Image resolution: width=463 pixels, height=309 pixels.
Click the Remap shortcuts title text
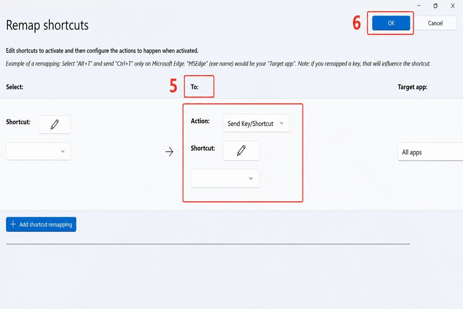click(x=47, y=25)
